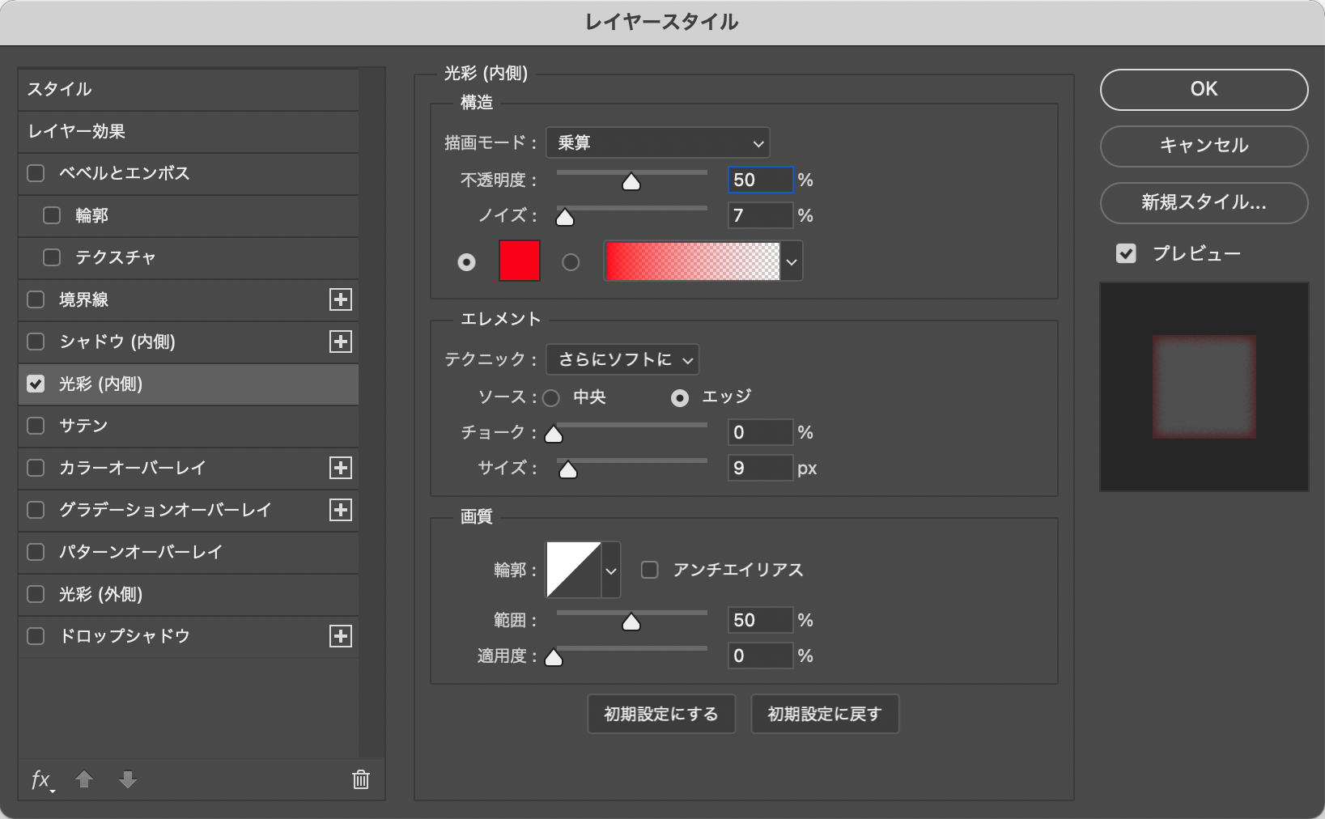Toggle the プレビュー checkbox
Image resolution: width=1325 pixels, height=819 pixels.
(1126, 254)
